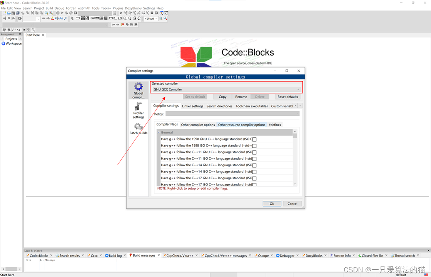Click the Break debugger pause icon
The height and width of the screenshot is (277, 431).
pyautogui.click(x=152, y=13)
